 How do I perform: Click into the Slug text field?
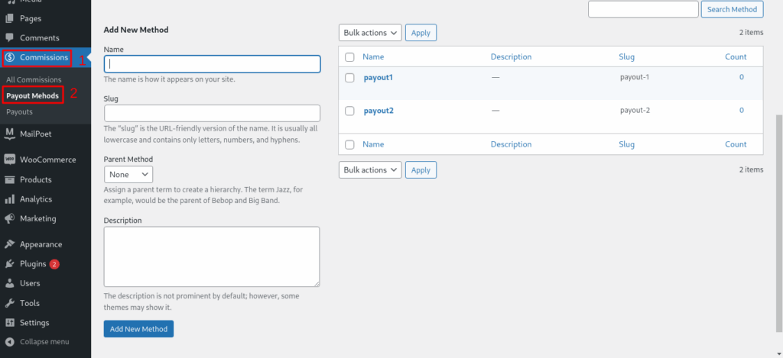click(212, 113)
